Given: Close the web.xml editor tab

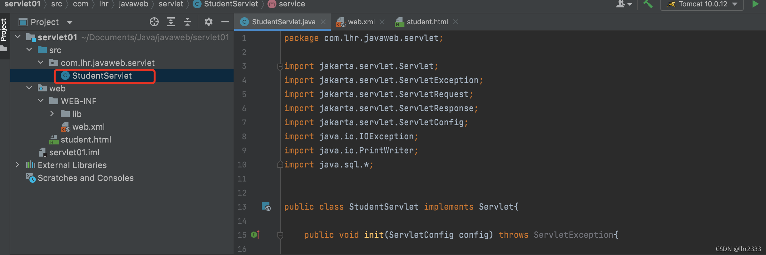Looking at the screenshot, I should tap(382, 22).
